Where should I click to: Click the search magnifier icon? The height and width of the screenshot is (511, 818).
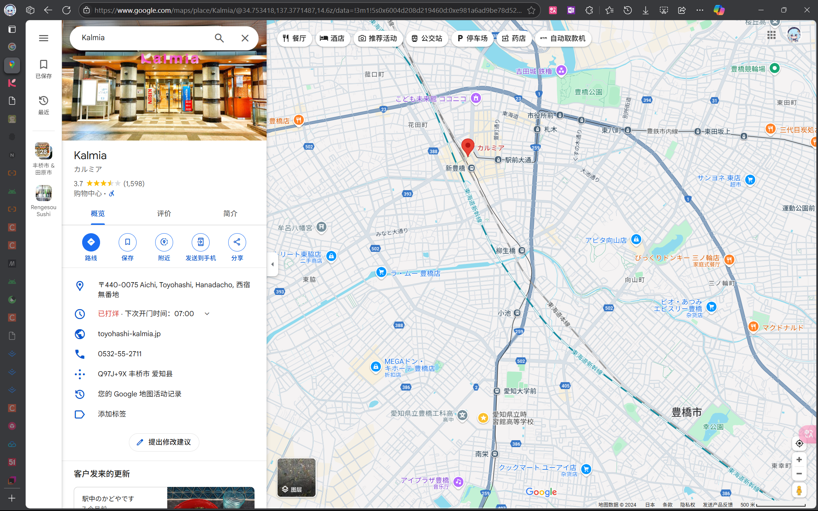219,38
